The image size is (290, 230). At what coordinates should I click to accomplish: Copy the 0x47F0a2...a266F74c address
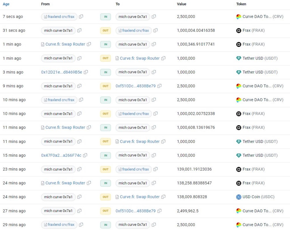click(85, 155)
